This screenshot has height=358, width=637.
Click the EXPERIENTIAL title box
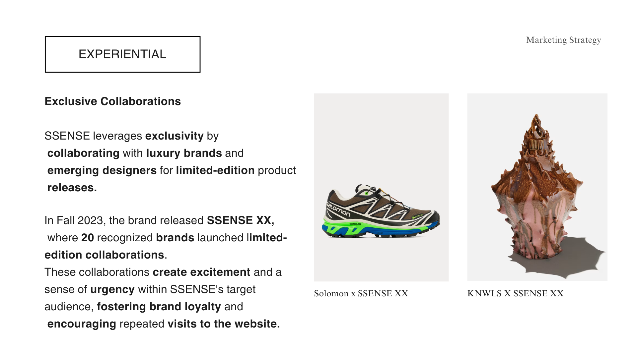click(x=122, y=54)
